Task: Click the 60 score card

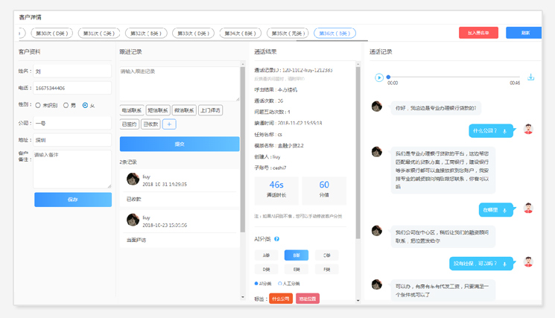Action: 324,191
